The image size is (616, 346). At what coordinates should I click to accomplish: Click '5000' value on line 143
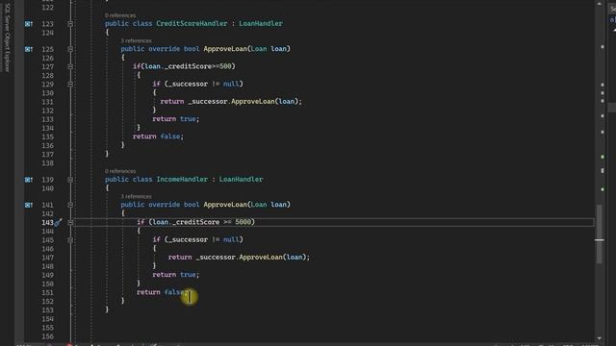pyautogui.click(x=243, y=222)
